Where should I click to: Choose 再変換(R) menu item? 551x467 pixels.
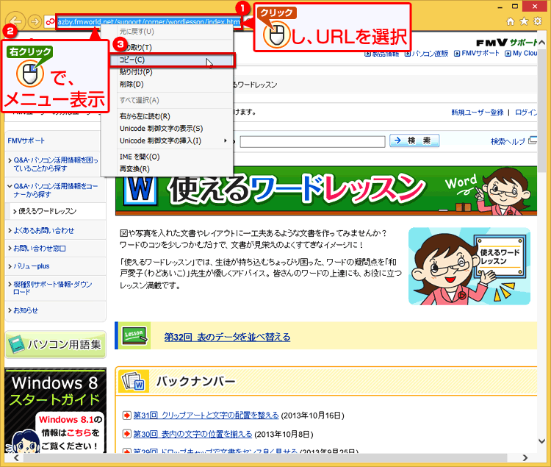[134, 169]
